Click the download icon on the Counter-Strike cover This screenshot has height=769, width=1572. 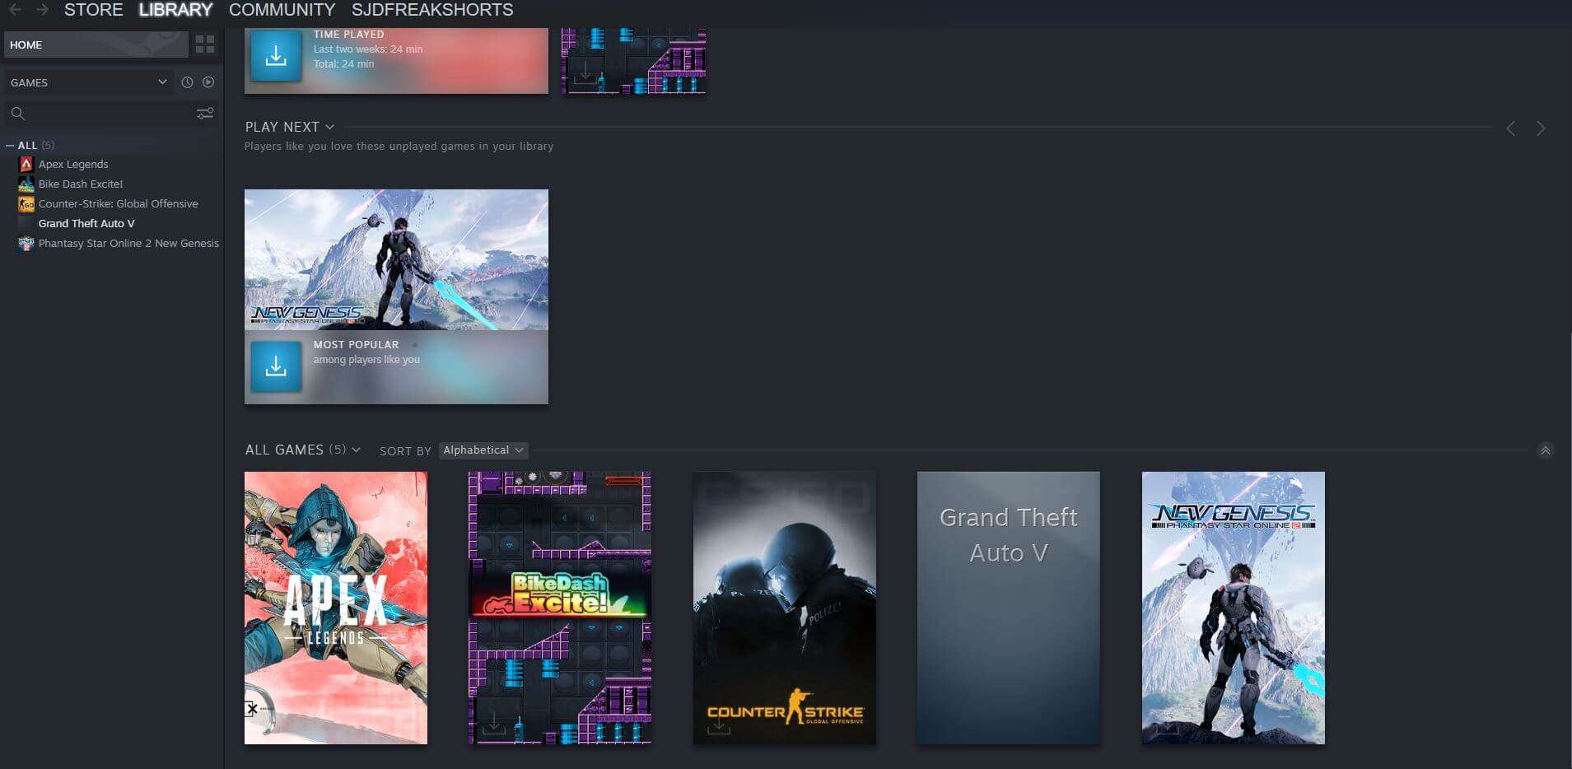[719, 725]
